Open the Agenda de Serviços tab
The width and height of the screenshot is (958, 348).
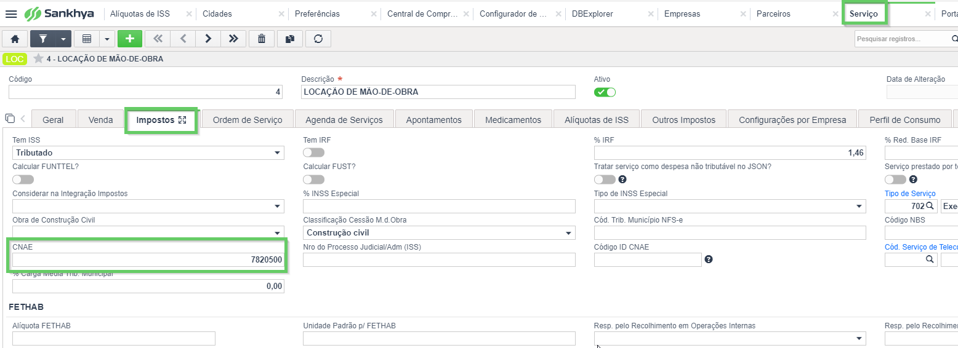click(344, 120)
